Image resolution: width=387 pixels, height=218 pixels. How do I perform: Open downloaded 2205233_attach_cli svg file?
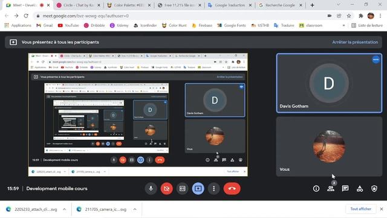(32, 210)
